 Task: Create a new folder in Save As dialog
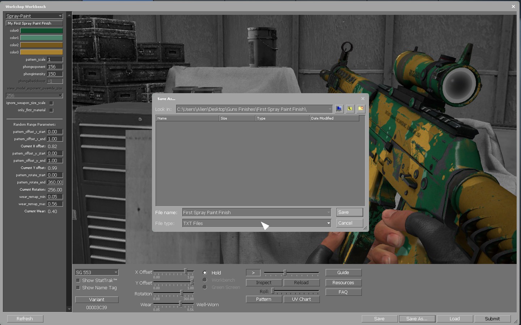click(361, 109)
